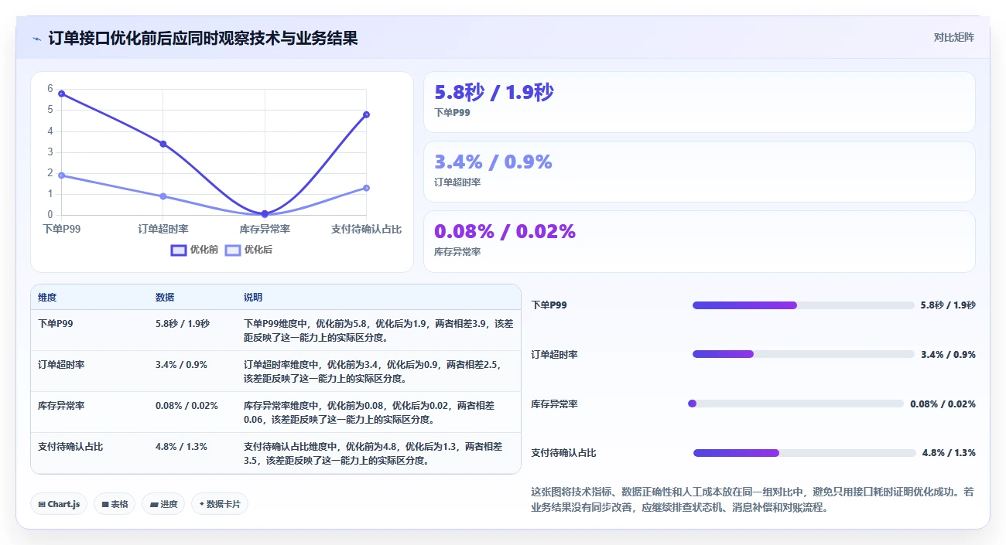Click progress list label 支付待确认占比
Screen dimensions: 1006x545
[563, 453]
